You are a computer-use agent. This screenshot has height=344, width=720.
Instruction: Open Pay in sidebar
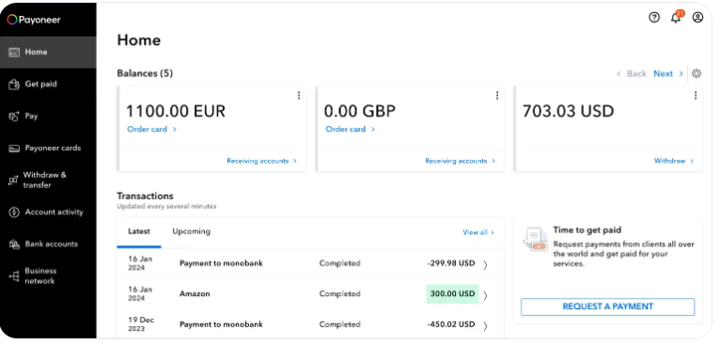[48, 117]
